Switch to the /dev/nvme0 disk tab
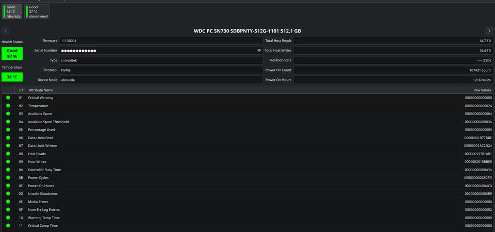 tap(37, 12)
